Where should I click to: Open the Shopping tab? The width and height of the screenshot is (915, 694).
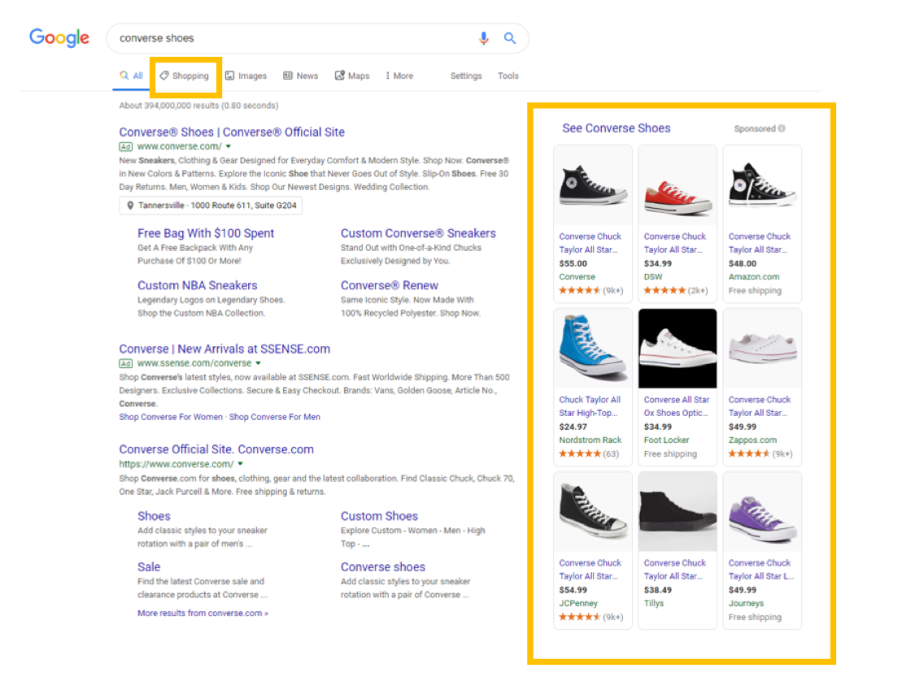185,76
